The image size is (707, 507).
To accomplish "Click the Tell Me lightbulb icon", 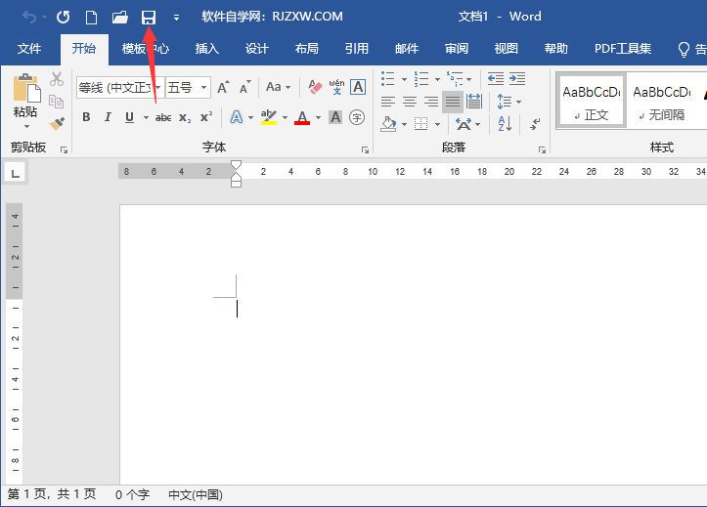I will pyautogui.click(x=684, y=49).
